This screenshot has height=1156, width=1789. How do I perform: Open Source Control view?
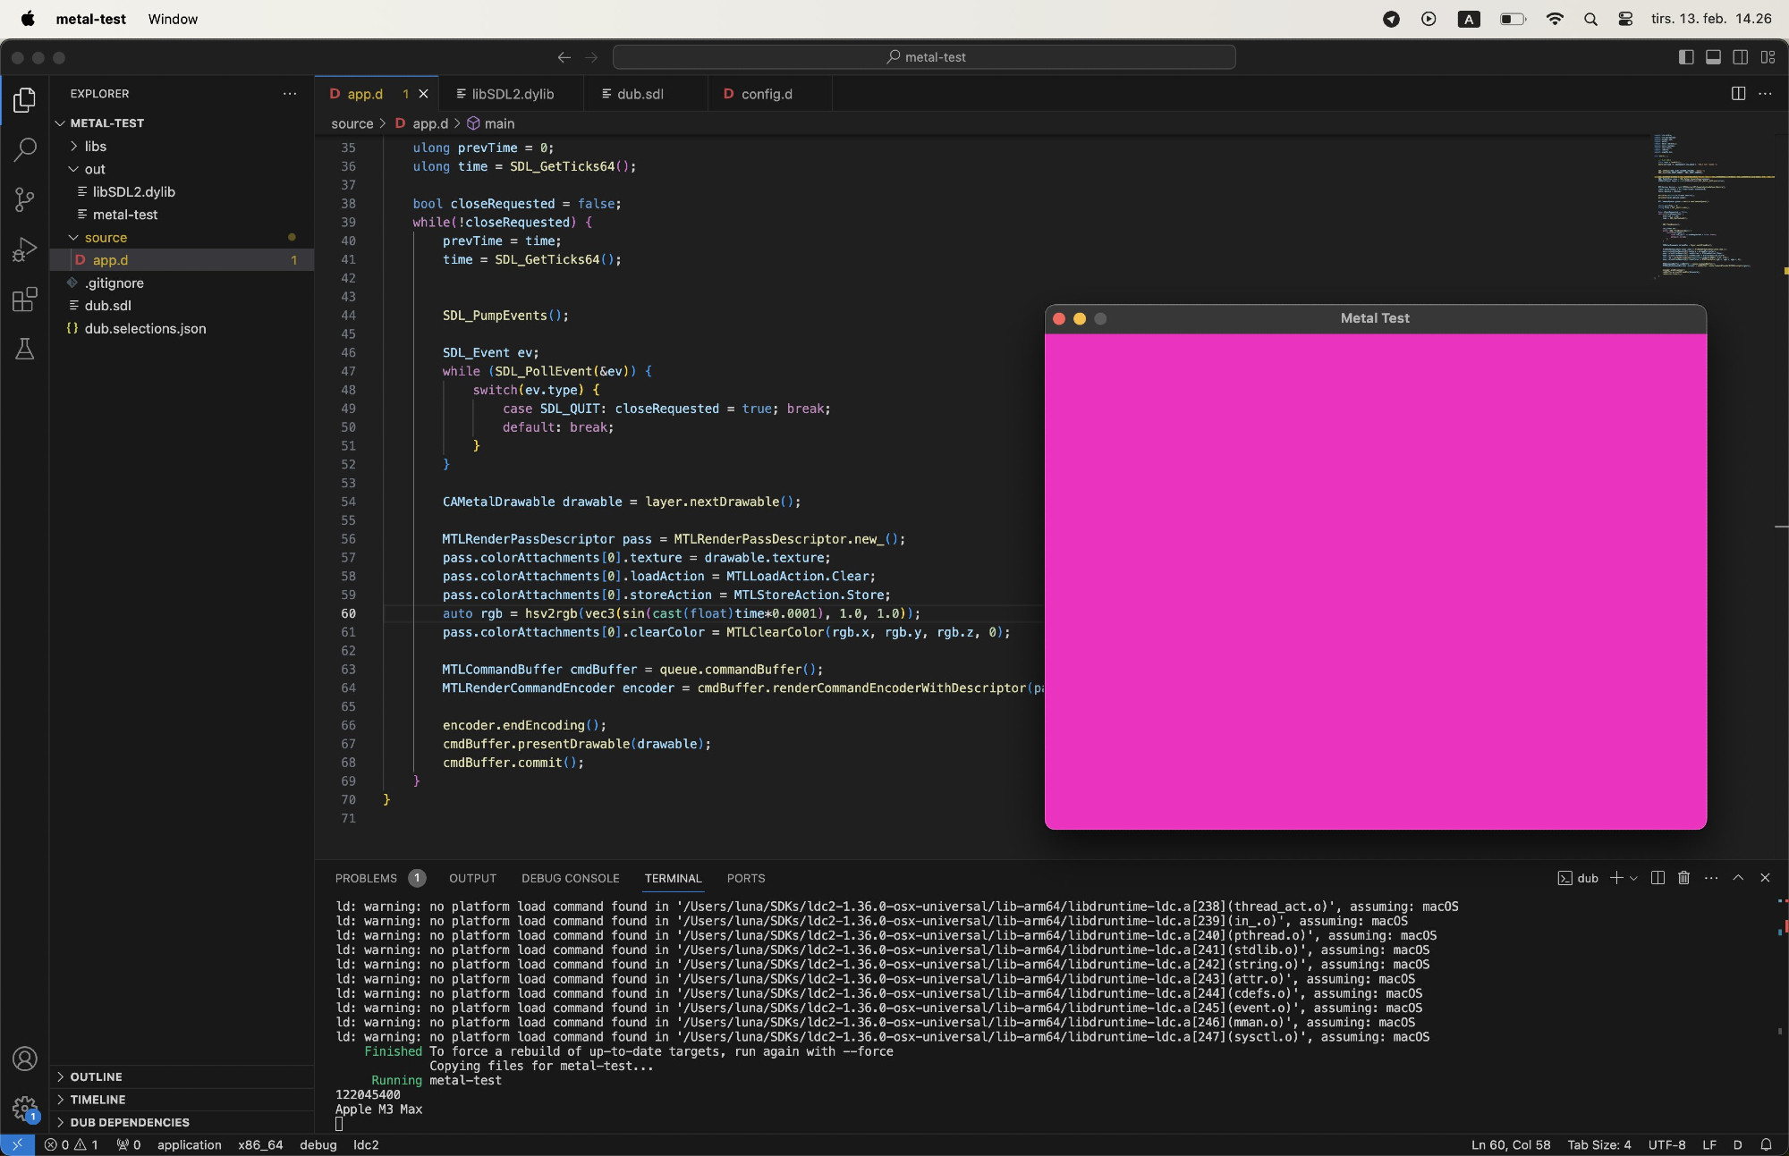(24, 199)
